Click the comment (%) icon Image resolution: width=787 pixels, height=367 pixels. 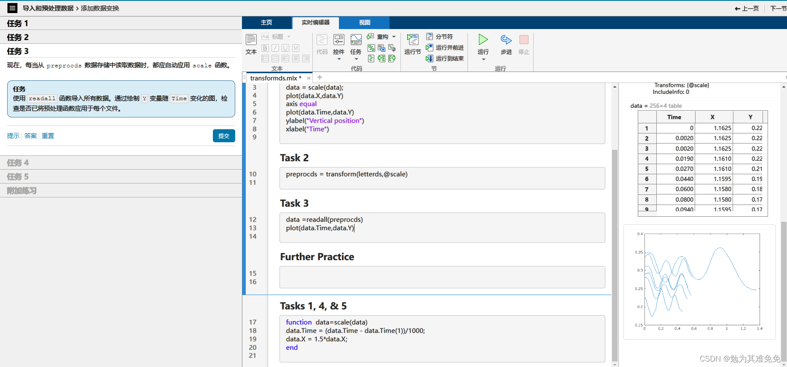(x=371, y=48)
